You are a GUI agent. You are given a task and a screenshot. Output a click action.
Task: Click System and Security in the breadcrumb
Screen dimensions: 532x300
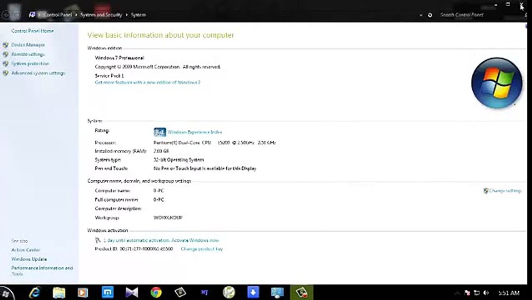pyautogui.click(x=101, y=15)
